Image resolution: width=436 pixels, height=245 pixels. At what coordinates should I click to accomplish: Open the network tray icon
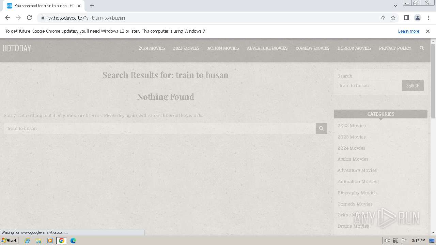(395, 241)
